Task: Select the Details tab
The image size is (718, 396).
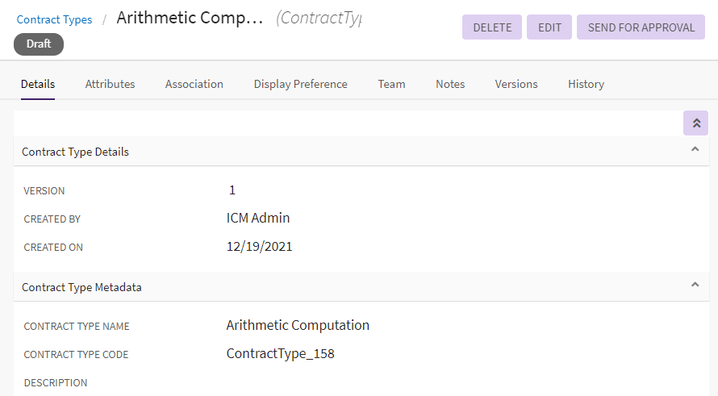Action: (38, 84)
